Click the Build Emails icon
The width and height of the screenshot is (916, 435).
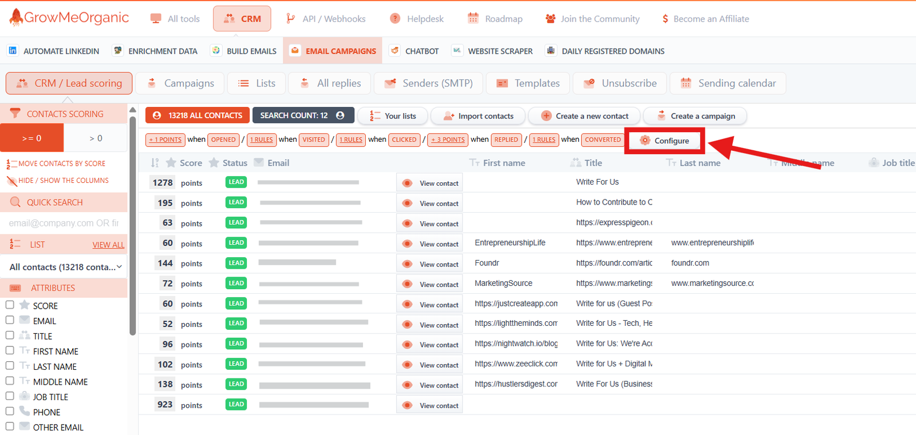[216, 50]
